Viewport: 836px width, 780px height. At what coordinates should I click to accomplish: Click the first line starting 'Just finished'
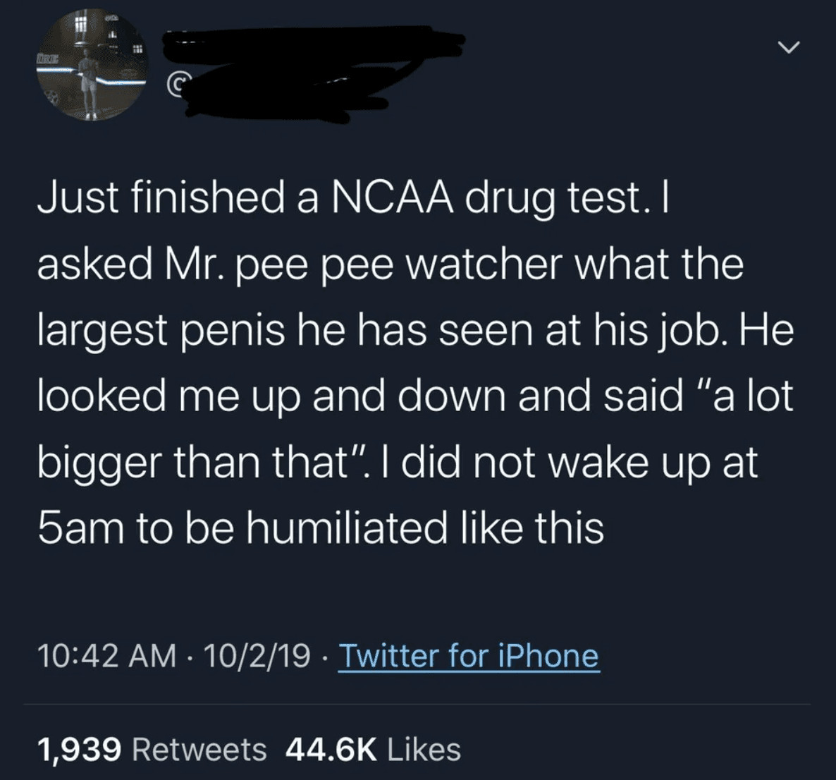352,198
